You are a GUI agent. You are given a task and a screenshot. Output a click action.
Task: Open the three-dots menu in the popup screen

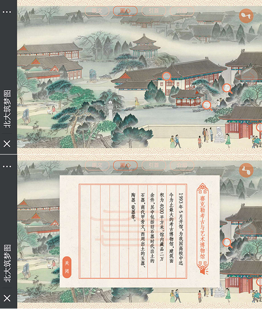point(7,166)
